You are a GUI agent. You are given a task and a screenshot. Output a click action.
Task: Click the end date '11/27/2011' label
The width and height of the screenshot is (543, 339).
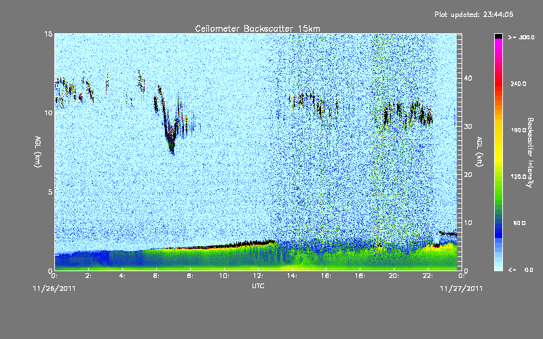point(462,289)
